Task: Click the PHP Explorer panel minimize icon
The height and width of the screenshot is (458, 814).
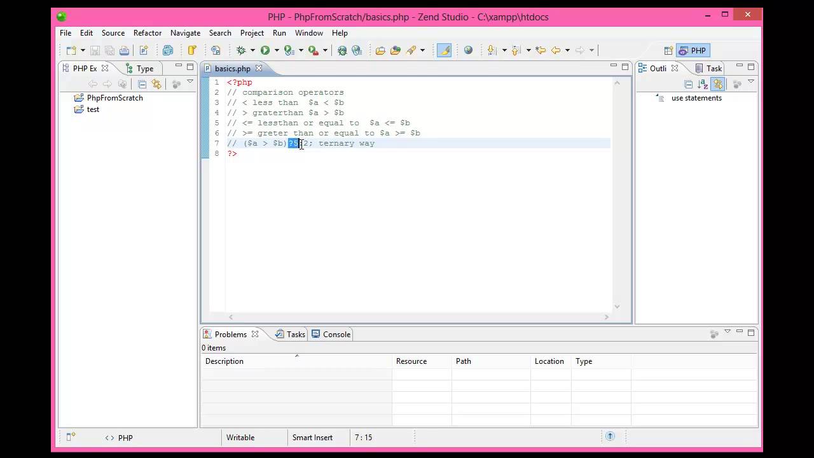Action: coord(179,66)
